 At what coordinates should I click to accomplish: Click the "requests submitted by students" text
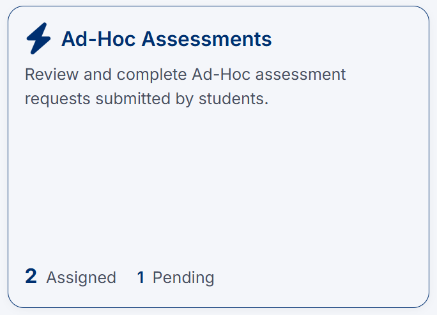tap(146, 99)
